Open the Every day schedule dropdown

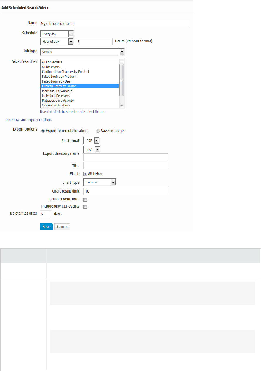pos(57,34)
